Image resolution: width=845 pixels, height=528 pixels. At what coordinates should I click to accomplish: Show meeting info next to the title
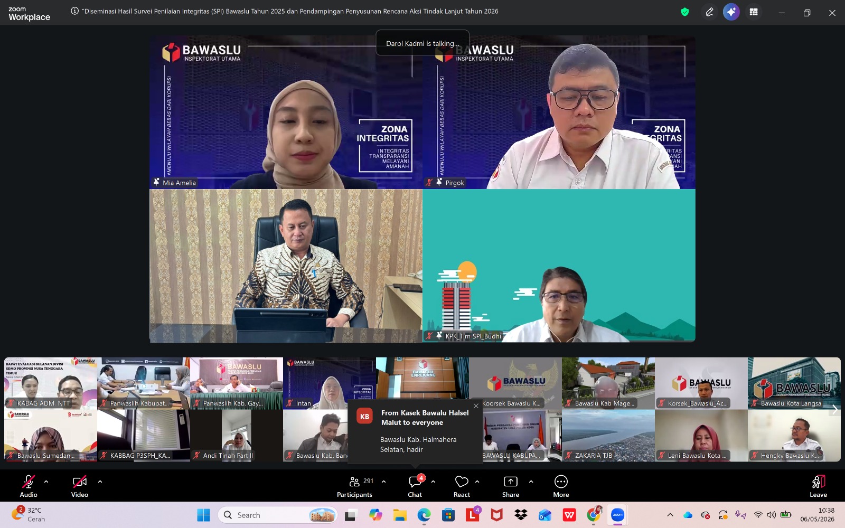(x=74, y=11)
